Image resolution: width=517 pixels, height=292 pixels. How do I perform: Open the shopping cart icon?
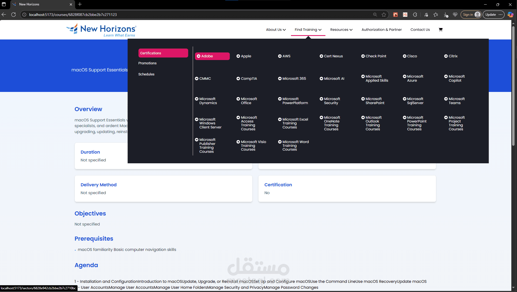tap(441, 29)
